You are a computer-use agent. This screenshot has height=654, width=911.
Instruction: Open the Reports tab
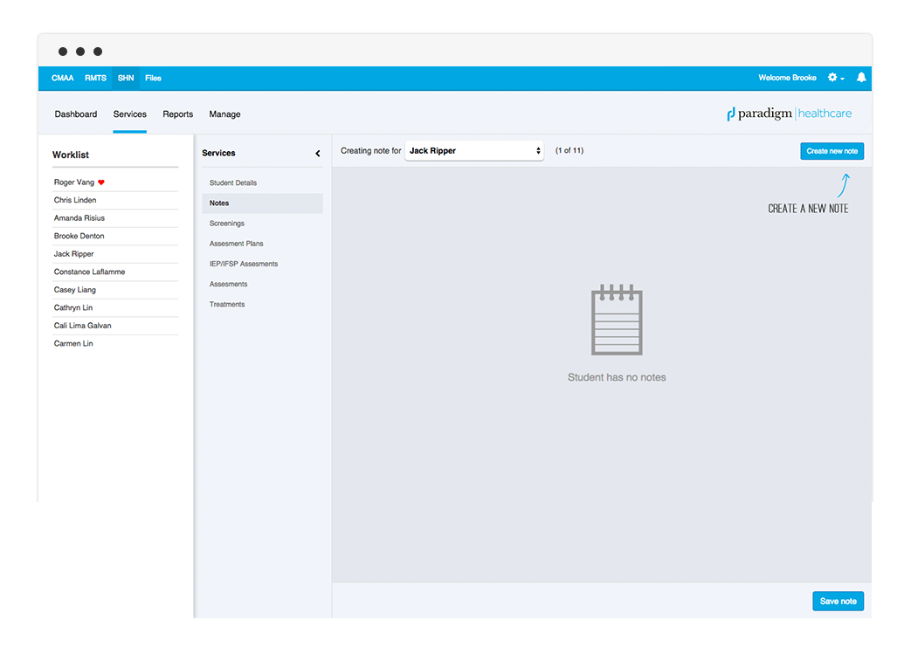tap(177, 114)
